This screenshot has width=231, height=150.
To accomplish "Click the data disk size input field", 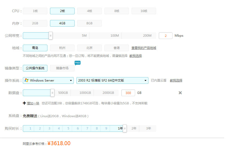I will point(128,93).
